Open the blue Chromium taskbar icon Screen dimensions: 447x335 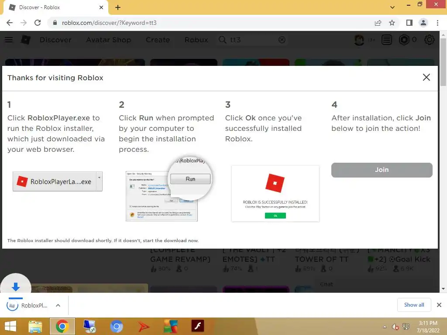(x=116, y=326)
